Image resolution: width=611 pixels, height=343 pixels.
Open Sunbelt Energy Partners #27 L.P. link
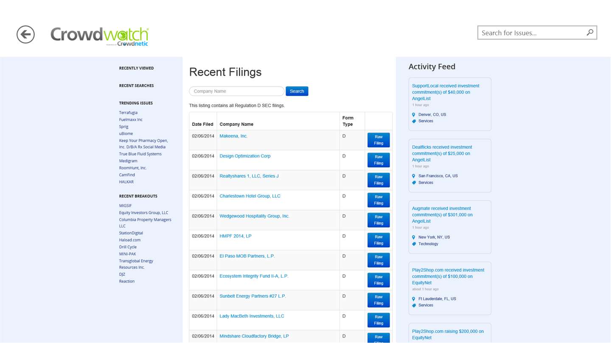coord(252,296)
